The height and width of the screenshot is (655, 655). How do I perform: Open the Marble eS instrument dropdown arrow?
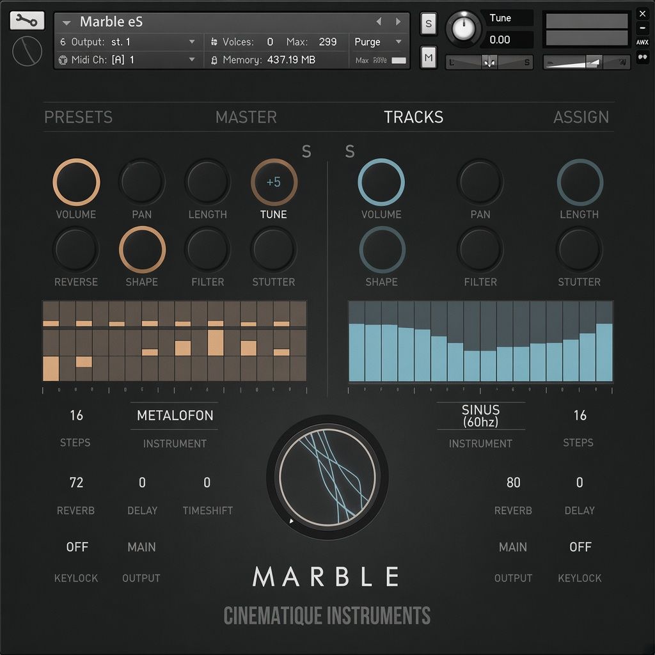coord(67,22)
